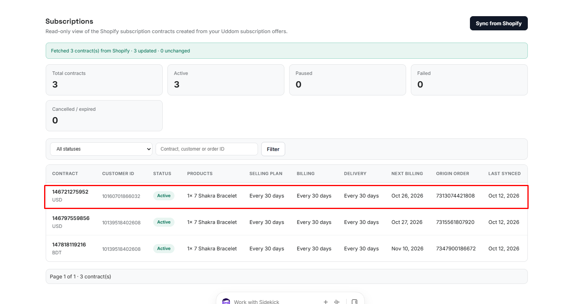Image resolution: width=581 pixels, height=304 pixels.
Task: Click origin order 7347900186672
Action: pos(456,249)
